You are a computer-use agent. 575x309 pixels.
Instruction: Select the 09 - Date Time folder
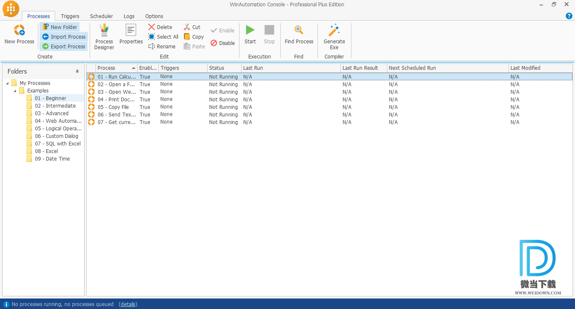coord(52,159)
